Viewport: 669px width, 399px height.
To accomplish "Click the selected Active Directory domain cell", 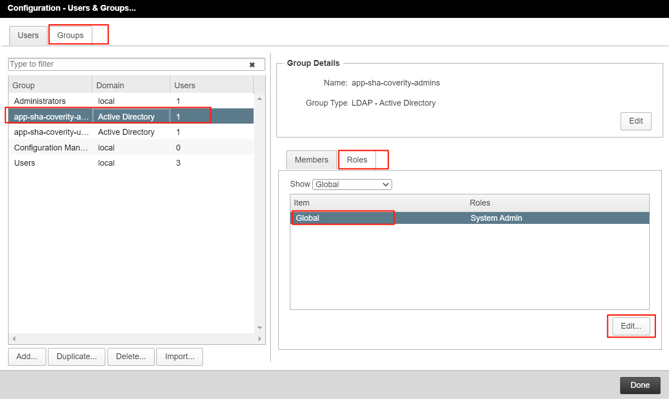I will [x=131, y=116].
